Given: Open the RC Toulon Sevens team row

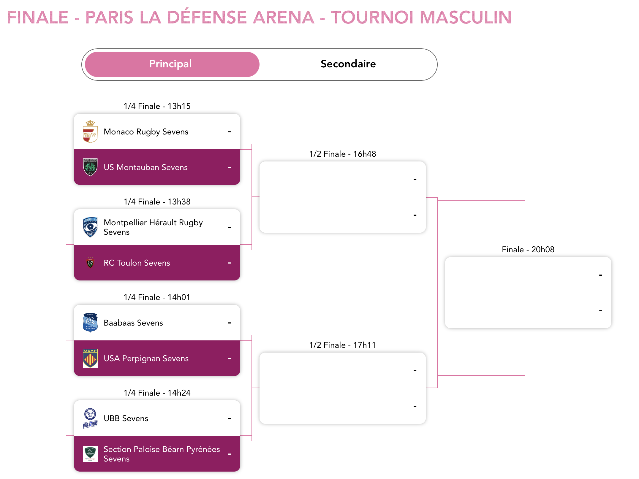Looking at the screenshot, I should click(157, 263).
